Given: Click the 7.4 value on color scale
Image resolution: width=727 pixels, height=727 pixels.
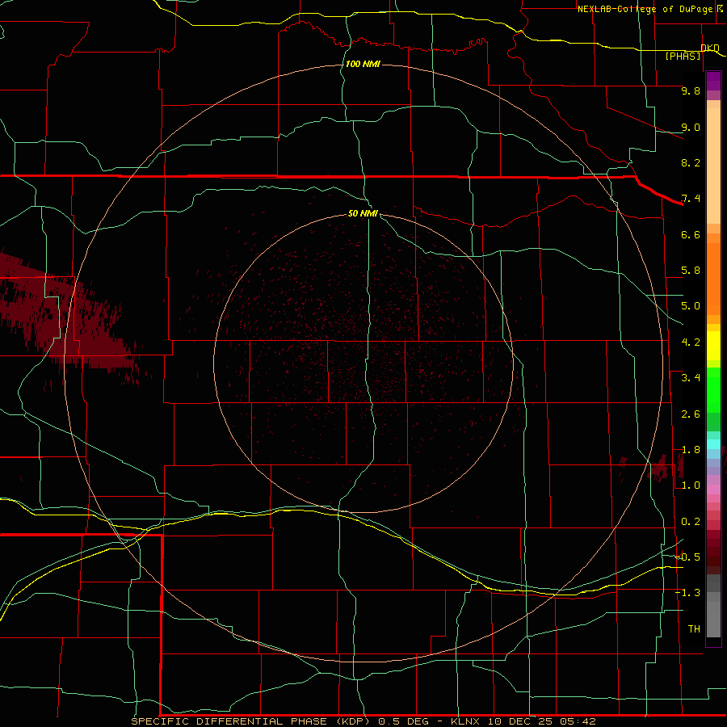Looking at the screenshot, I should coord(691,199).
